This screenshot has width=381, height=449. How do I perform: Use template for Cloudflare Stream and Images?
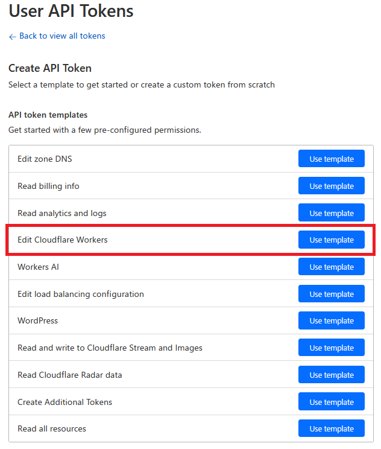(331, 348)
